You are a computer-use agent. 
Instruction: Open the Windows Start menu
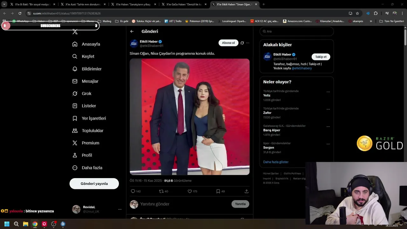tap(7, 224)
